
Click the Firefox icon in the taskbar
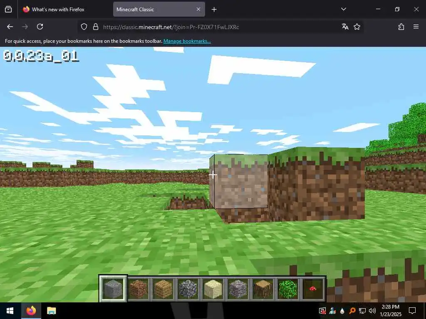tap(31, 311)
